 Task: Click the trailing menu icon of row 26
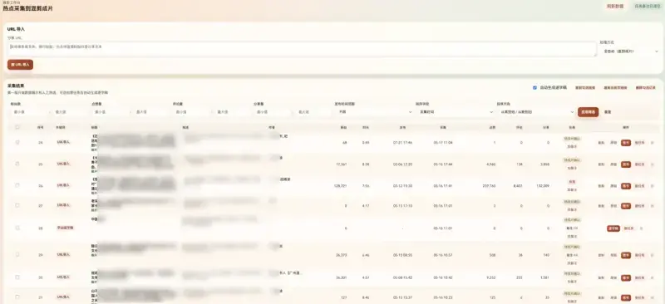tap(652, 186)
